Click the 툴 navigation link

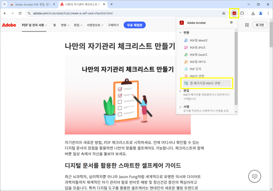(x=55, y=25)
